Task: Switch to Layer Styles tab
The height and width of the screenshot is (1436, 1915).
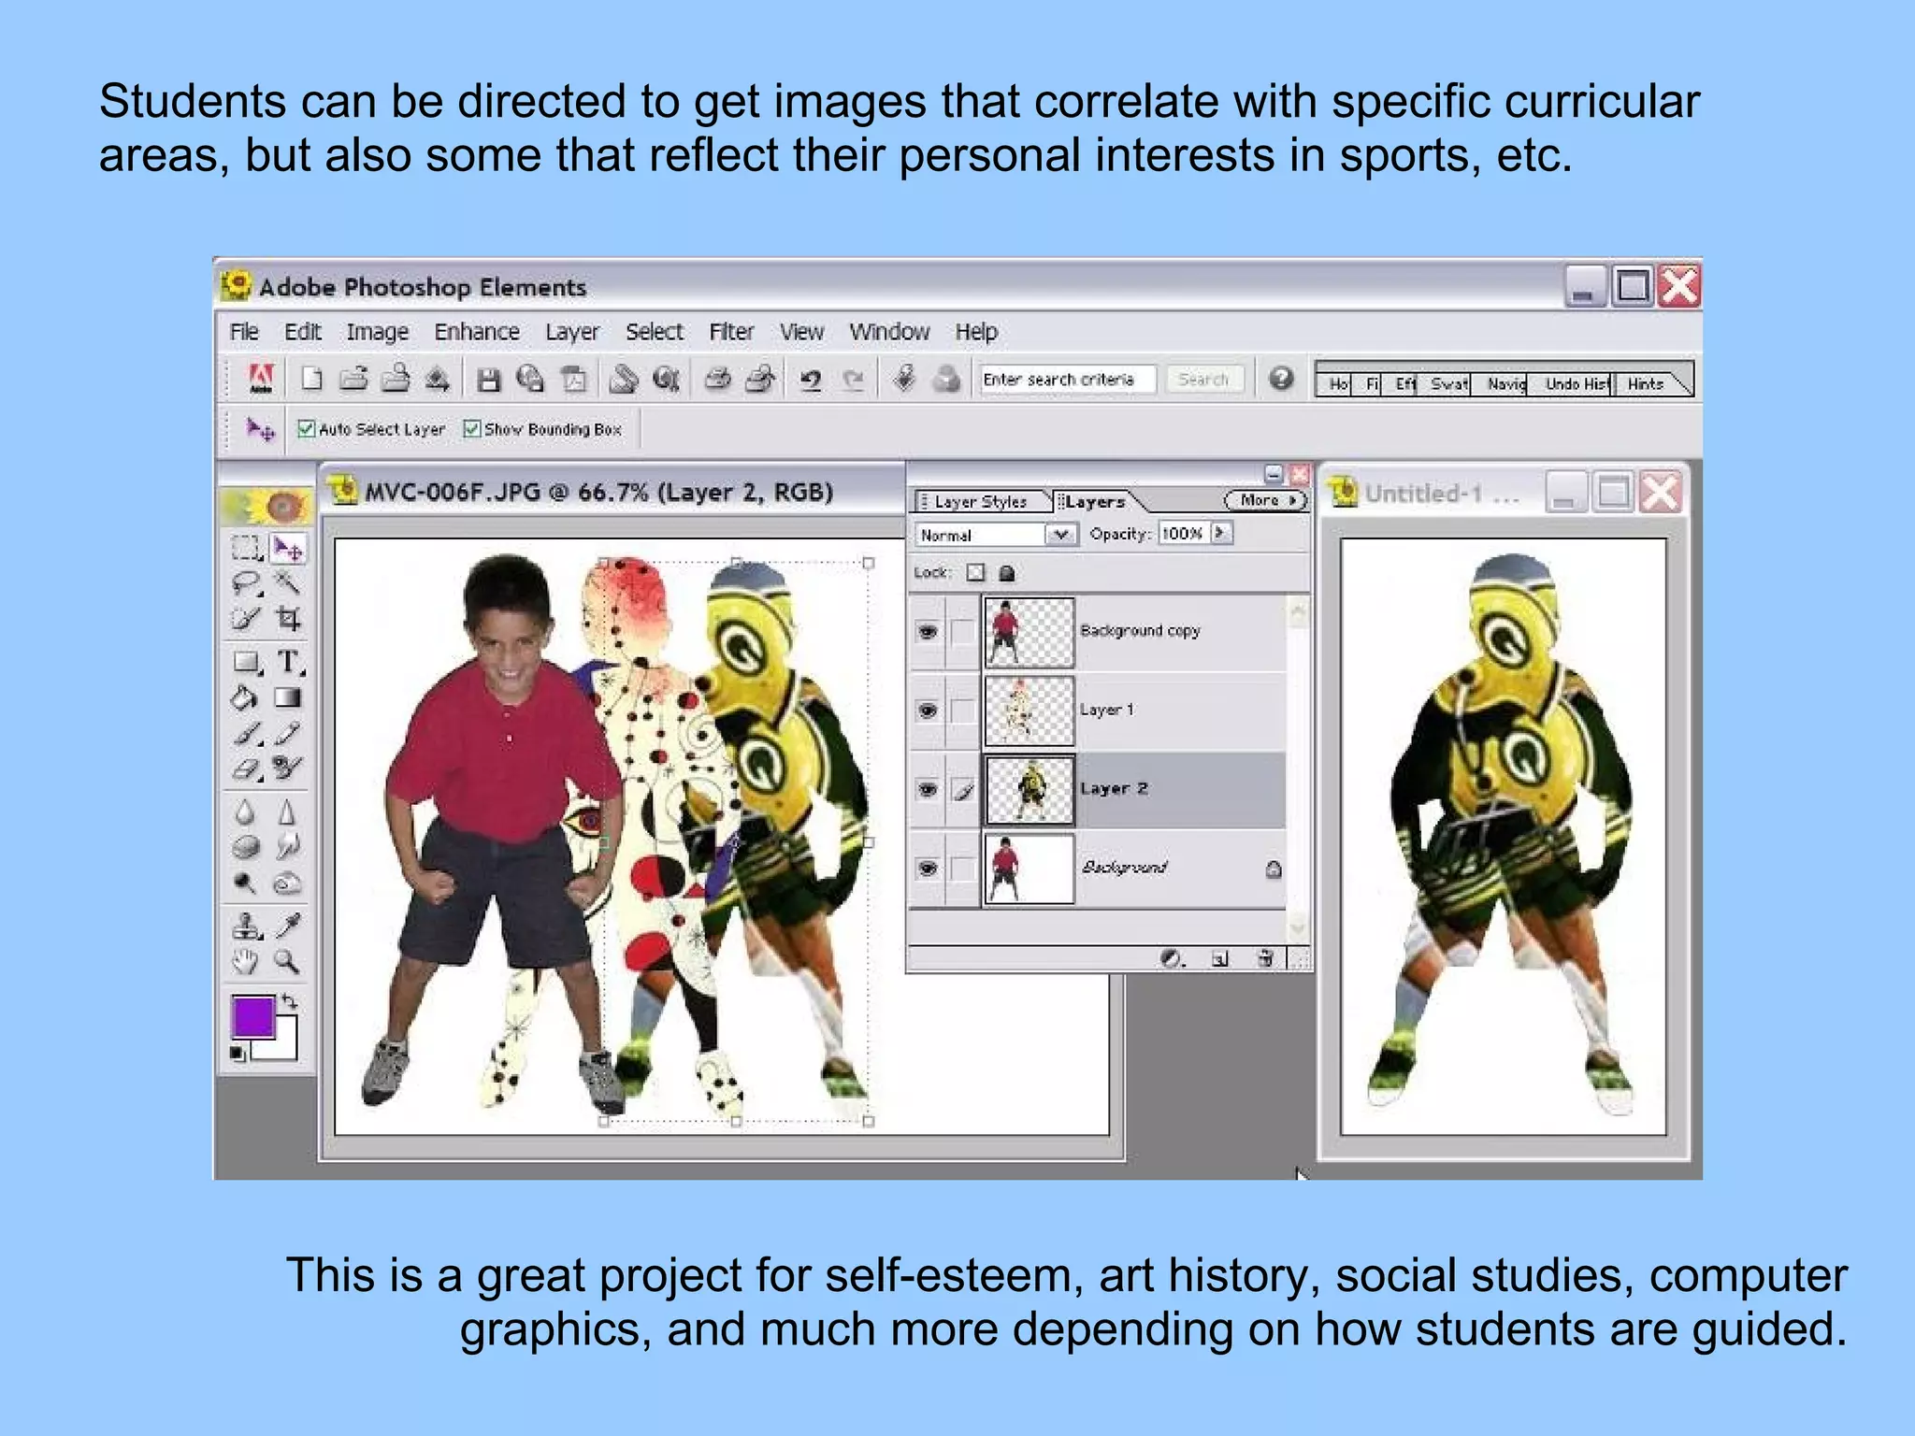Action: pyautogui.click(x=982, y=502)
